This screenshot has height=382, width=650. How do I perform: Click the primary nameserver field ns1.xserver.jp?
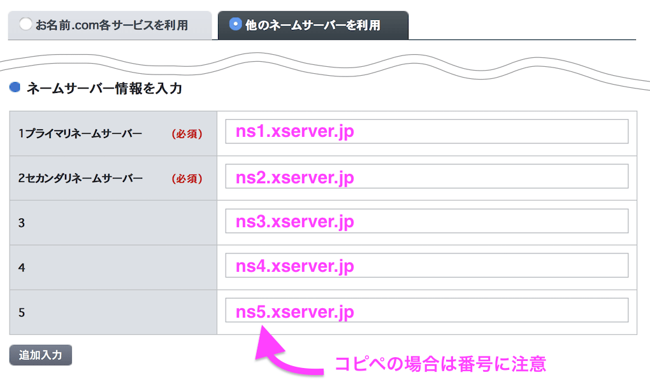[x=426, y=131]
